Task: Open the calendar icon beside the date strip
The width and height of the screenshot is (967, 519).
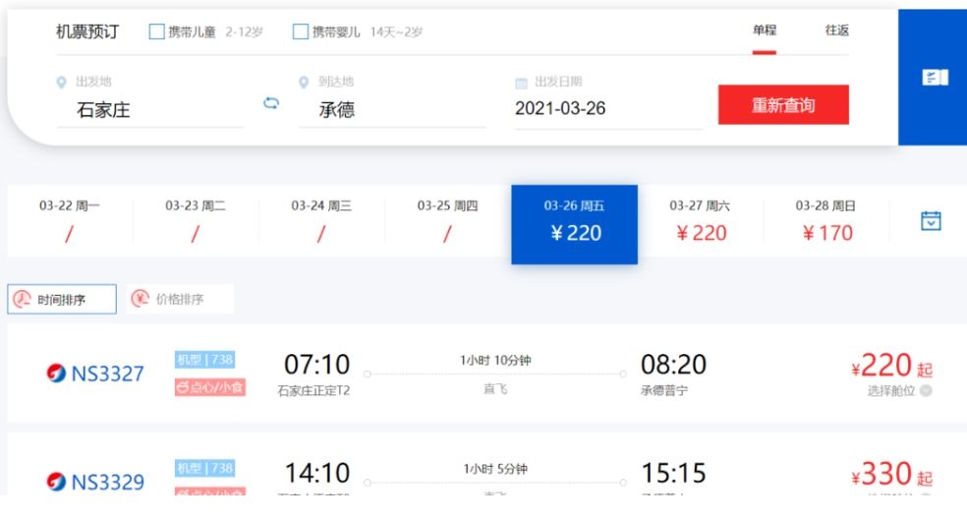Action: tap(931, 221)
